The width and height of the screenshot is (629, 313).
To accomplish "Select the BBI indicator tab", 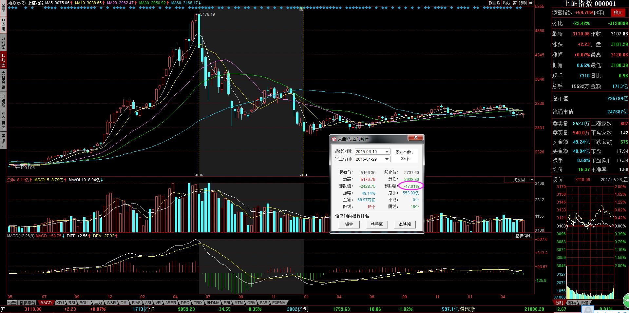I will coord(227,303).
